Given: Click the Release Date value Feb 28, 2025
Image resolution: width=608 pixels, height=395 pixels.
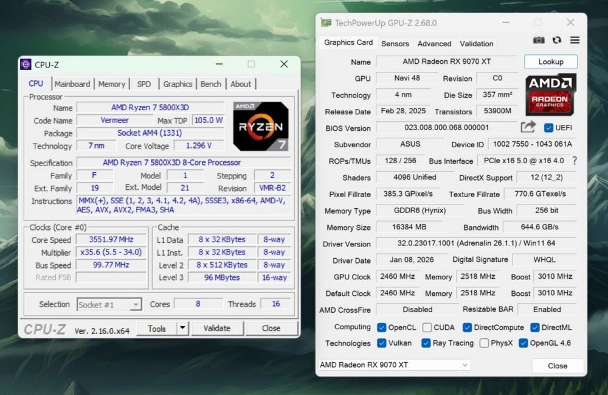Looking at the screenshot, I should coord(403,111).
